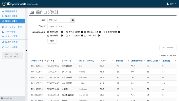The height and width of the screenshot is (101, 179).
Task: Go to 操作ログ通知 in the sidebar
Action: pos(11,42)
